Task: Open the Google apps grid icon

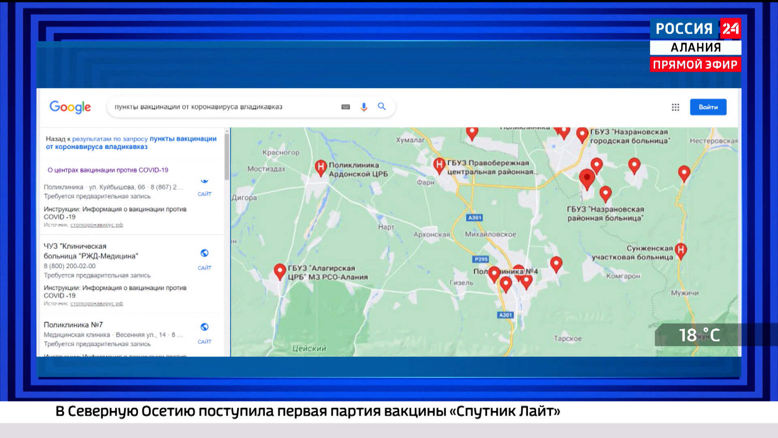Action: [675, 107]
